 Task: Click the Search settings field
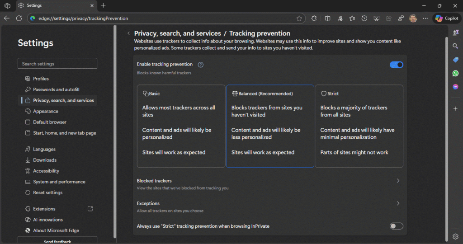(57, 63)
